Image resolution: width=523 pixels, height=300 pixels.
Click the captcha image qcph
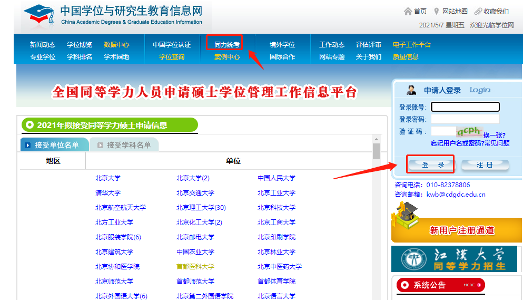(x=469, y=131)
